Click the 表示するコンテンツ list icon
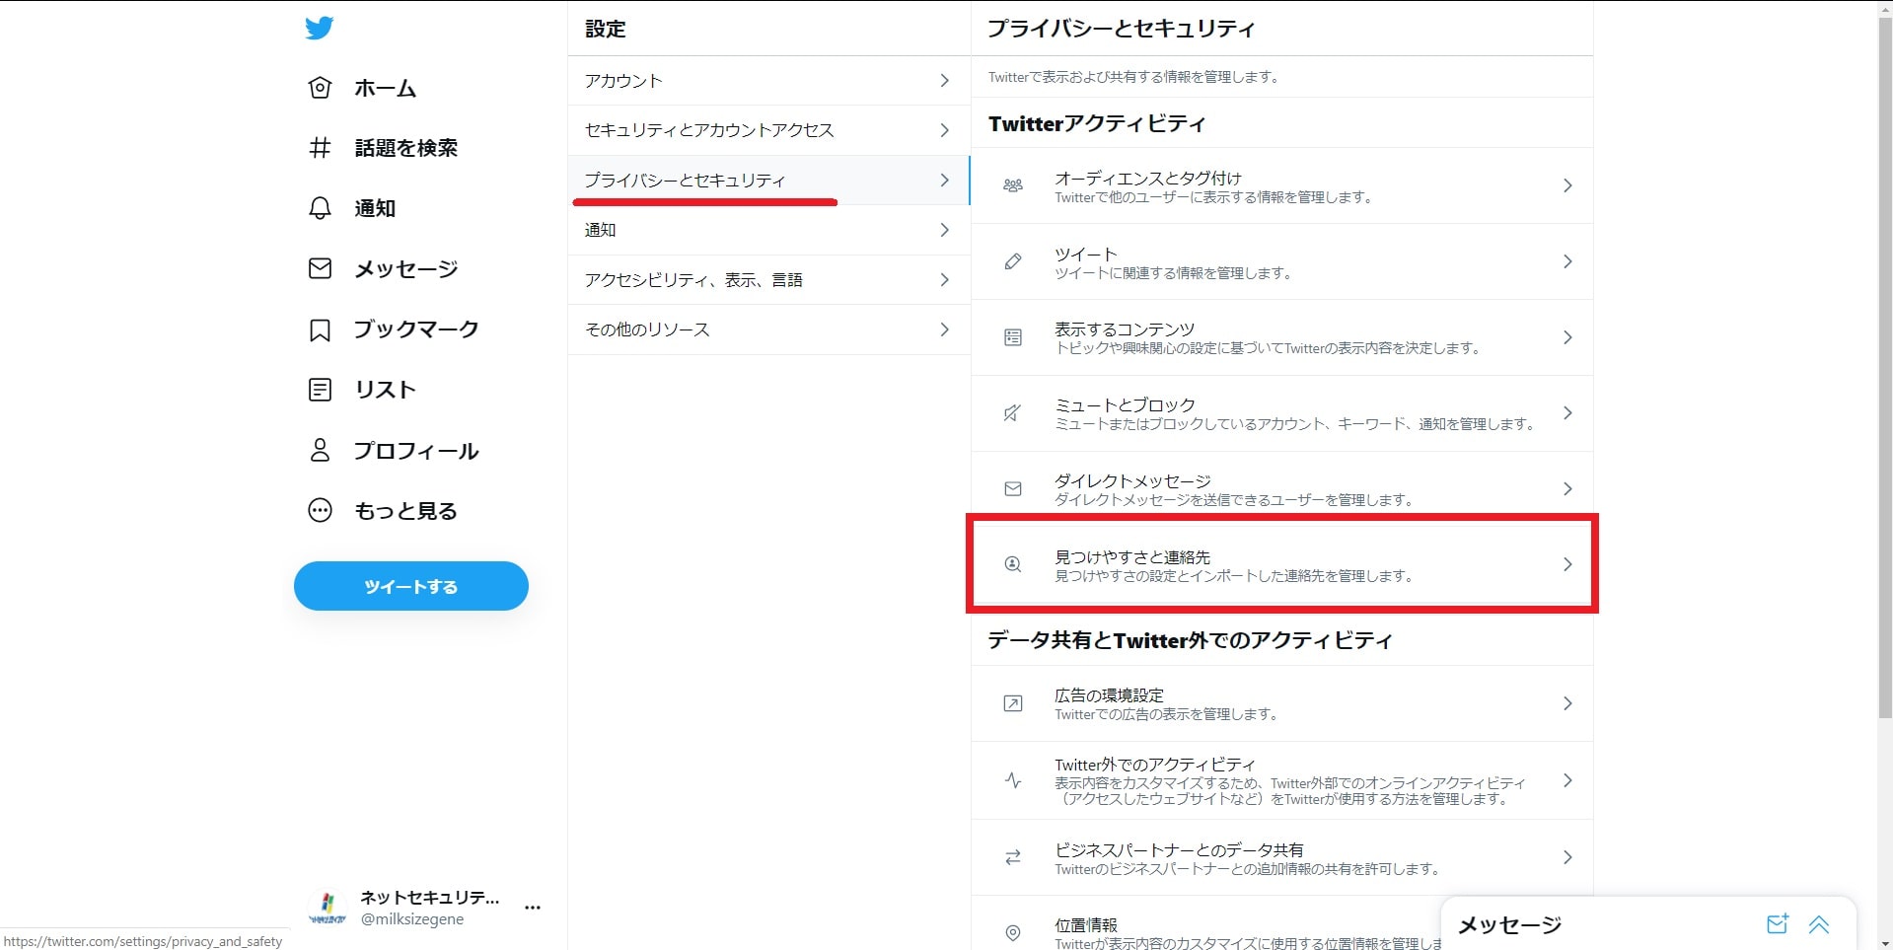 click(x=1013, y=337)
